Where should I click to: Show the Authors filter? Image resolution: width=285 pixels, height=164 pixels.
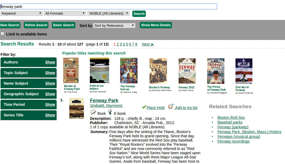point(50,62)
